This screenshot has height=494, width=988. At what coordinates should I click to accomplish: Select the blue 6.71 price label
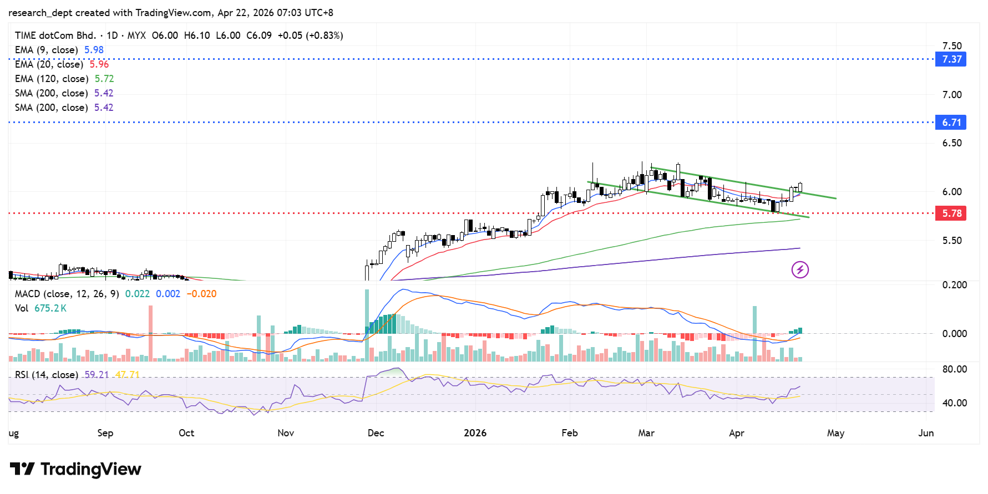tap(951, 123)
